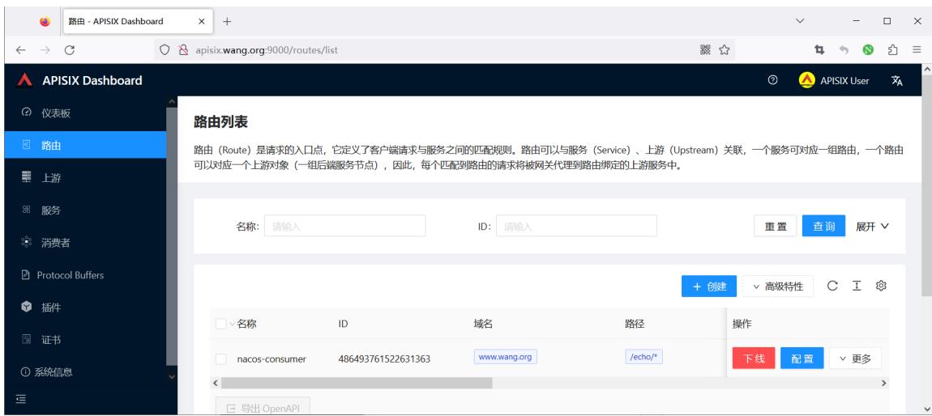Image resolution: width=932 pixels, height=416 pixels.
Task: Open table column settings gear icon
Action: 881,286
